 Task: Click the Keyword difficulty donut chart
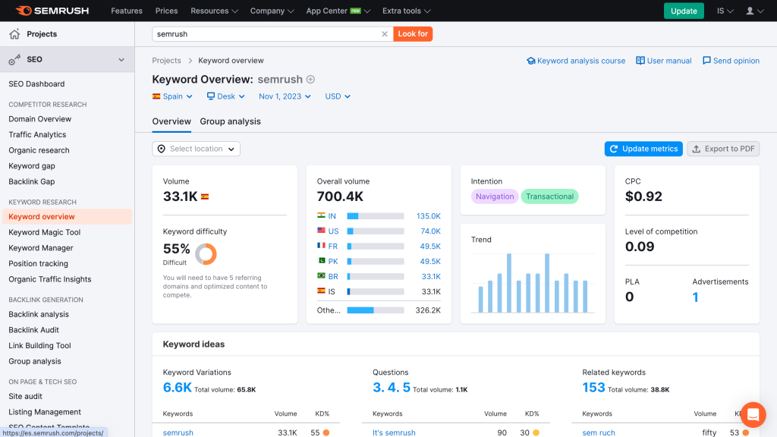point(206,254)
